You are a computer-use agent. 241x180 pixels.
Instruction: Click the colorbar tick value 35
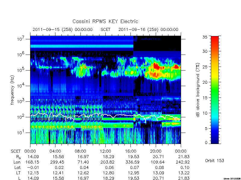[x=205, y=37]
